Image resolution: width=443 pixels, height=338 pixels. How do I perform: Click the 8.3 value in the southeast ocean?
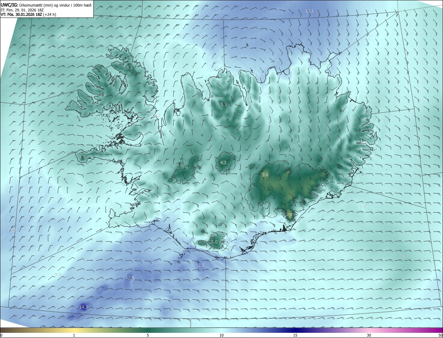406,256
